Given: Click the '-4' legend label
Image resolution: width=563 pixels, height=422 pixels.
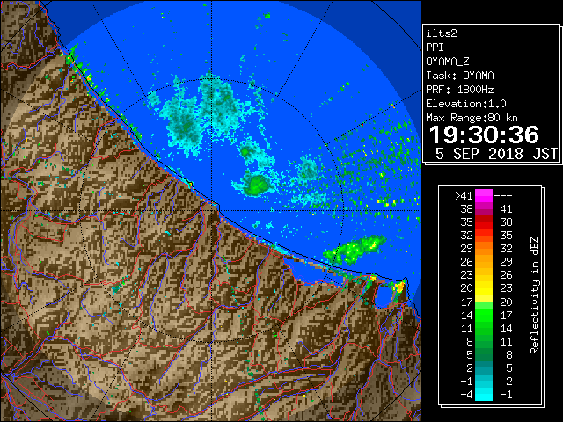Looking at the screenshot, I should pyautogui.click(x=466, y=395).
